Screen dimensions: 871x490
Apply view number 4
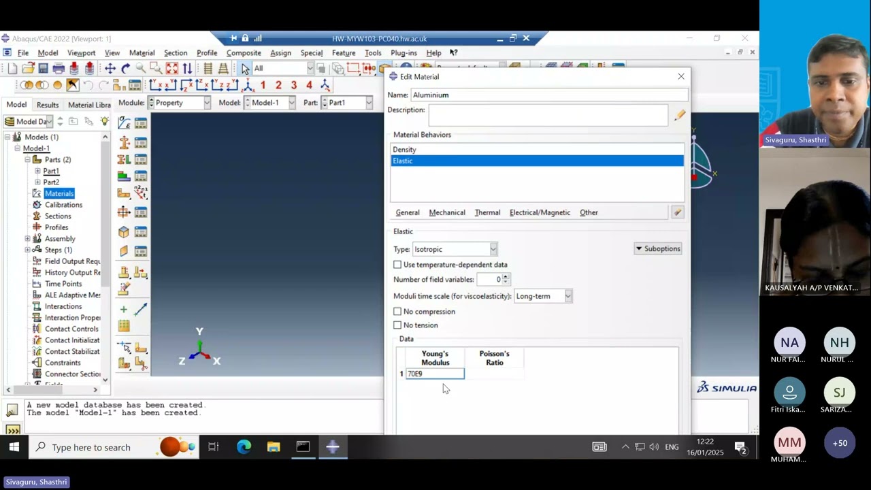(x=309, y=85)
